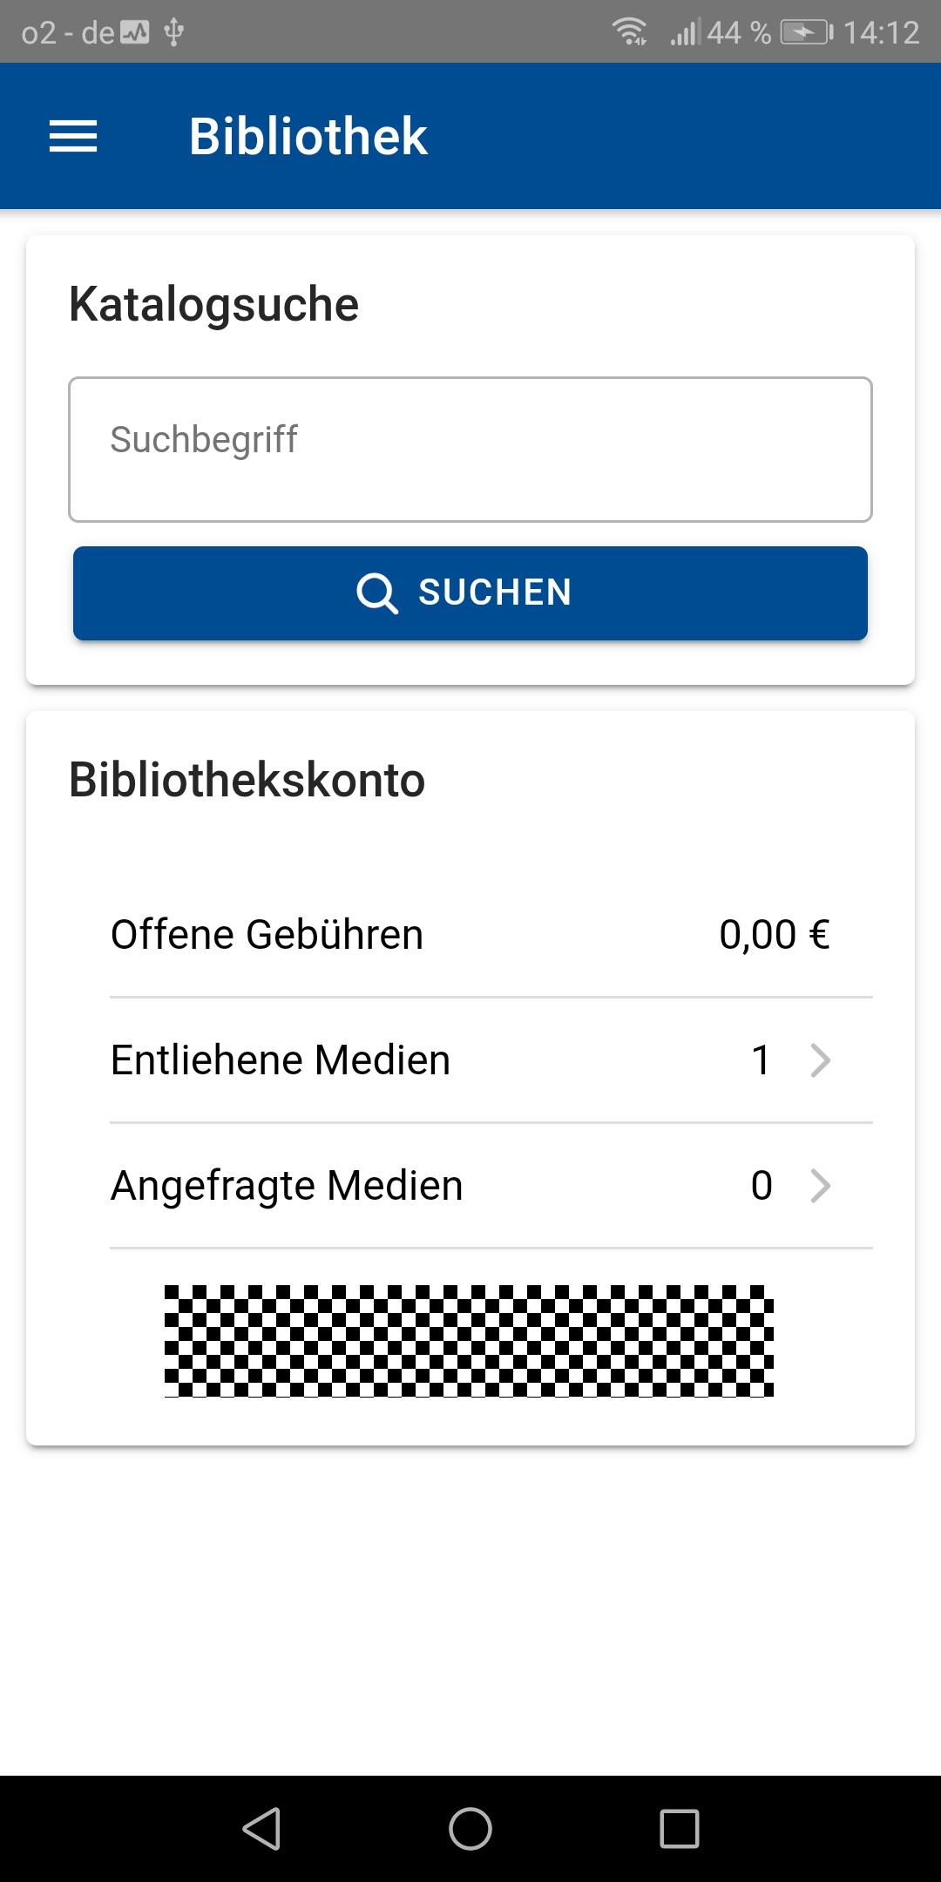Viewport: 941px width, 1882px height.
Task: Tap the Bibliothek title in header
Action: pyautogui.click(x=308, y=137)
